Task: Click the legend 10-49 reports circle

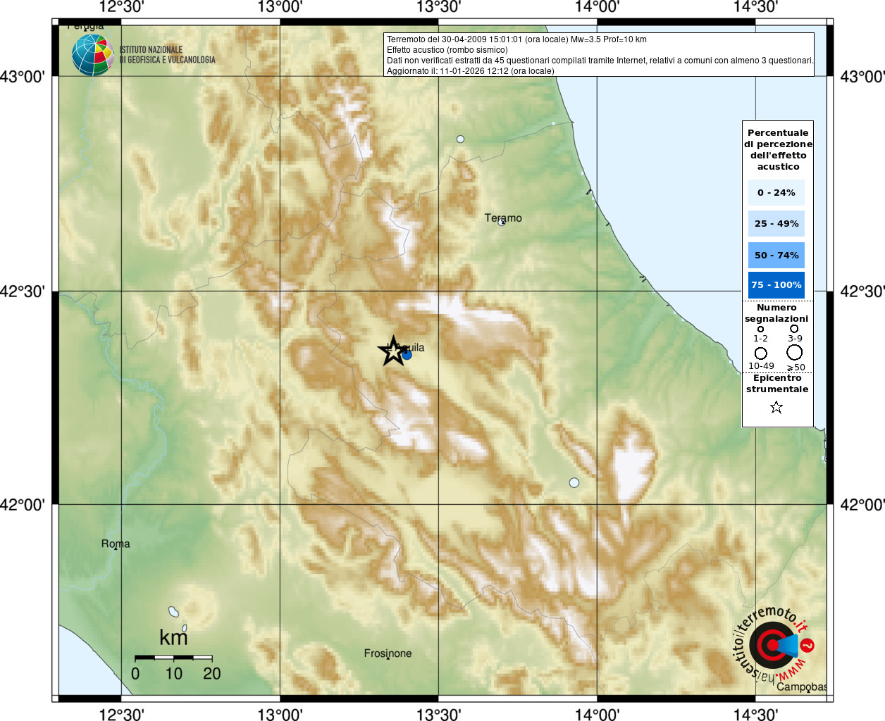Action: point(761,353)
